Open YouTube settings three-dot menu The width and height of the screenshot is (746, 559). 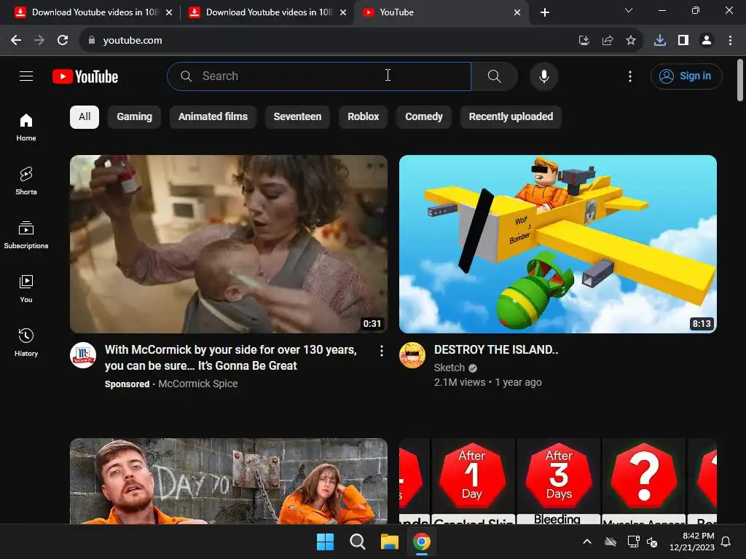[x=630, y=76]
